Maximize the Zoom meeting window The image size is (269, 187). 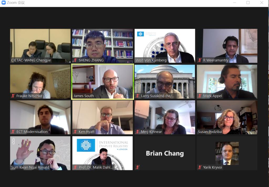[248, 3]
